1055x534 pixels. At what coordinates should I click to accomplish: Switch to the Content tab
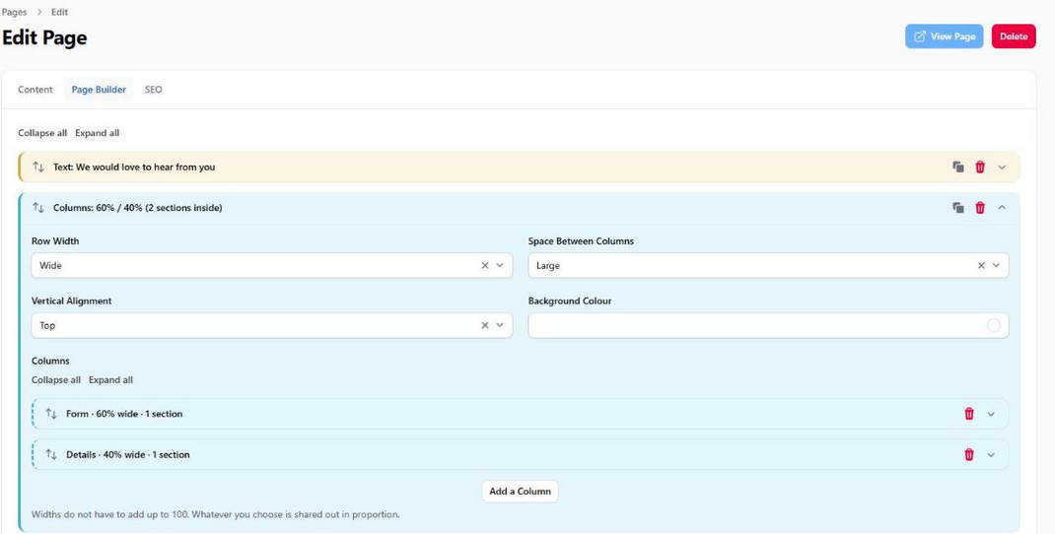coord(35,90)
